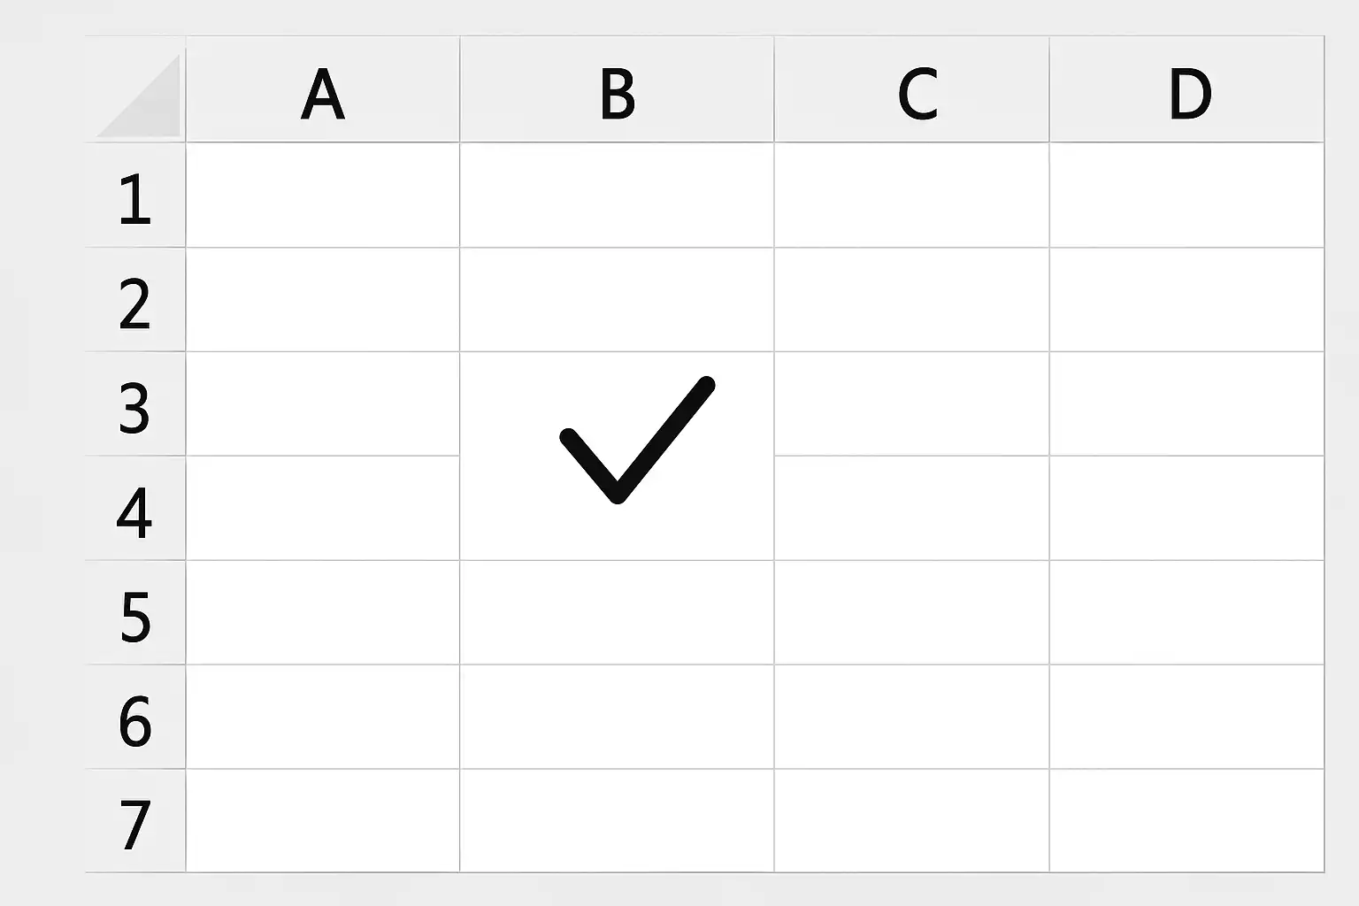Screen dimensions: 1359x906
Task: Select row 1 header
Action: tap(134, 196)
